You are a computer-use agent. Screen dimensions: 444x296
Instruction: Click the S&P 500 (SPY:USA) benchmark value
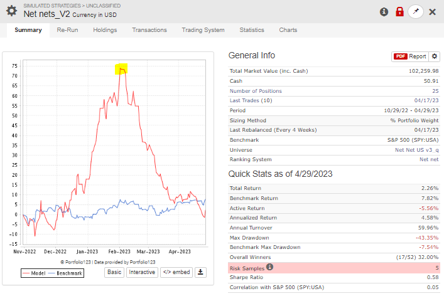[x=413, y=140]
